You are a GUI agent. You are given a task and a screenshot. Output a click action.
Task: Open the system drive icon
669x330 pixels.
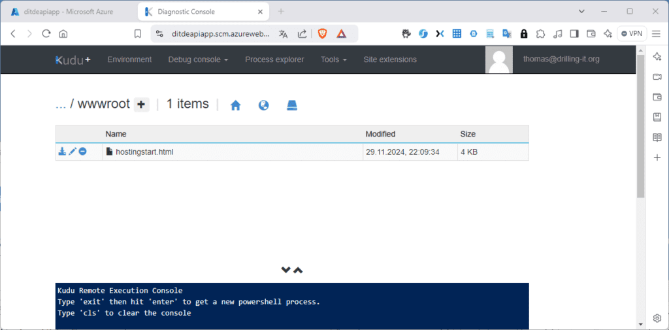[292, 105]
